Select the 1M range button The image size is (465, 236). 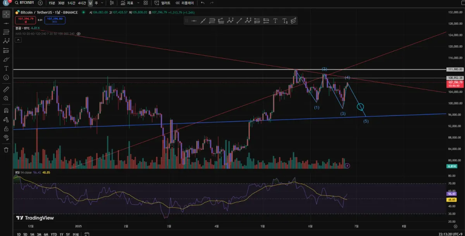[x=32, y=234]
